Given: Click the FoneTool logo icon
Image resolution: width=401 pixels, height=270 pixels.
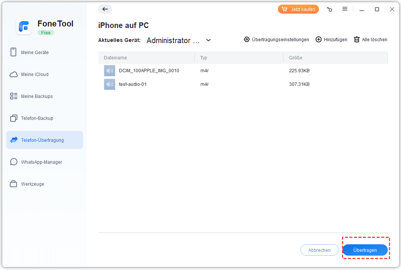Looking at the screenshot, I should coord(24,26).
